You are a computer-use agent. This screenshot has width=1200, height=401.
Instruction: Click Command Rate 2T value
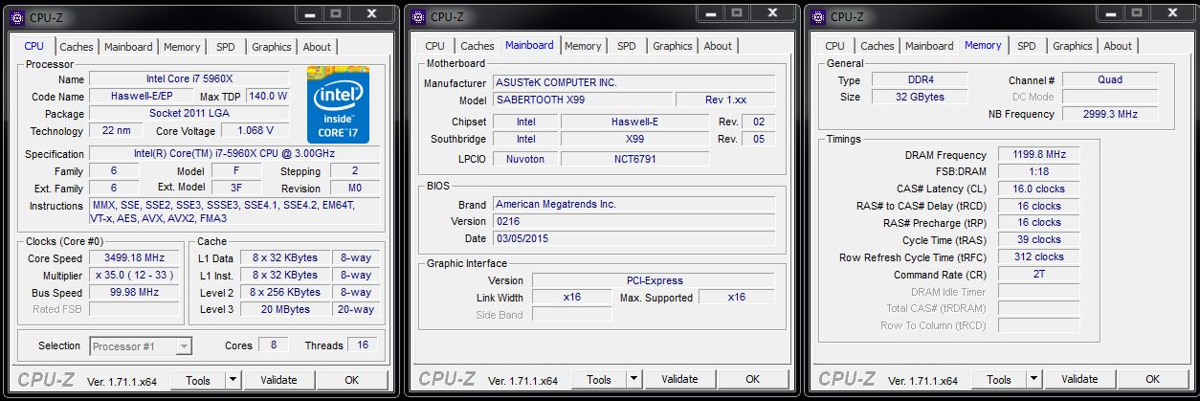[1038, 275]
